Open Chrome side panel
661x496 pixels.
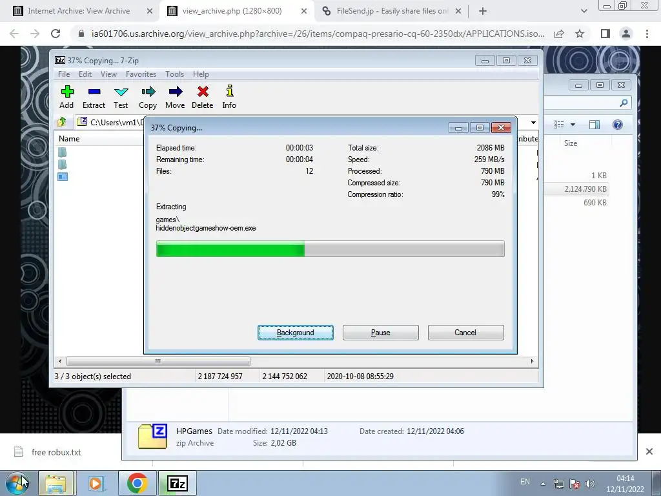tap(605, 34)
